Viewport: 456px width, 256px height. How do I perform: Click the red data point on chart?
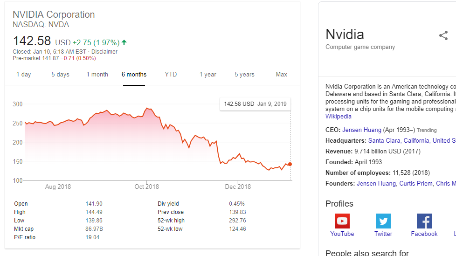tap(290, 164)
